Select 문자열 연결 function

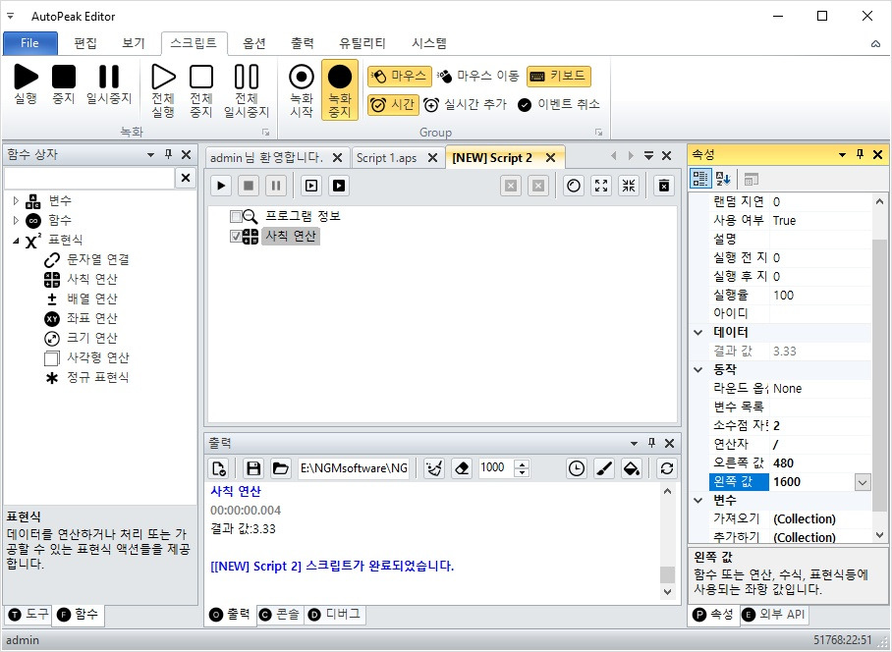tap(98, 260)
